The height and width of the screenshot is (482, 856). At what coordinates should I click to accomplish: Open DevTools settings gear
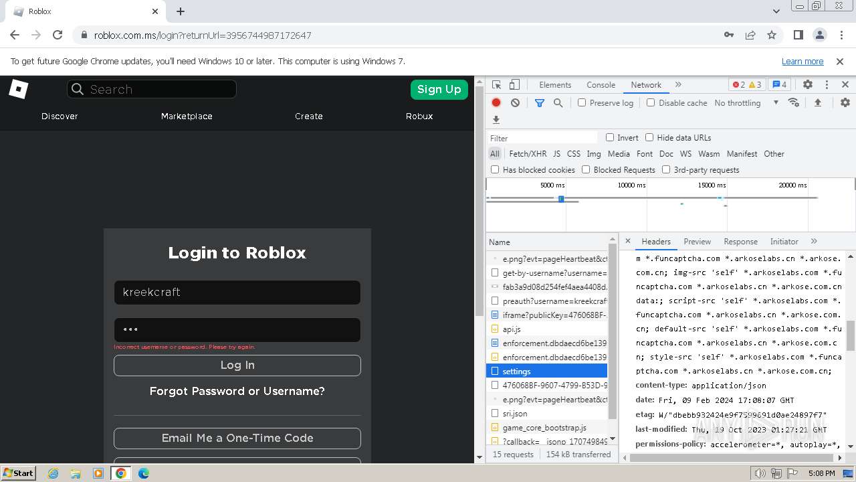pos(808,85)
